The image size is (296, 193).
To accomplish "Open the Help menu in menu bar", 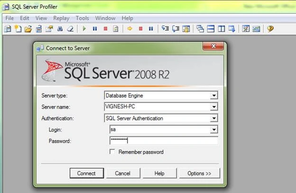I will pos(127,18).
